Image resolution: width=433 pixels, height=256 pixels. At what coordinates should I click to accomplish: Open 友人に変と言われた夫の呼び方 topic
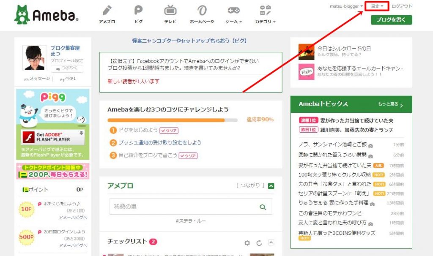coord(332,223)
